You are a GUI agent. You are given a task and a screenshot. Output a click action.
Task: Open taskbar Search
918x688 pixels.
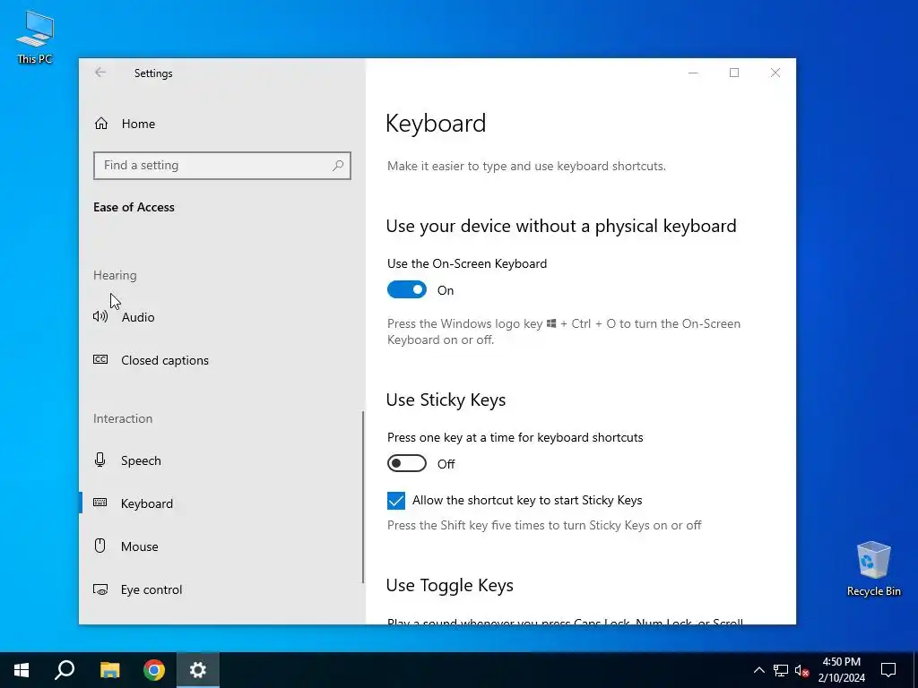(65, 670)
